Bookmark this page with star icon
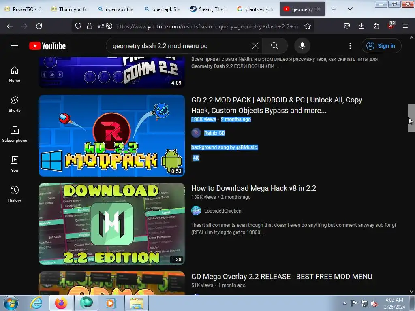Image resolution: width=415 pixels, height=311 pixels. pos(307,26)
